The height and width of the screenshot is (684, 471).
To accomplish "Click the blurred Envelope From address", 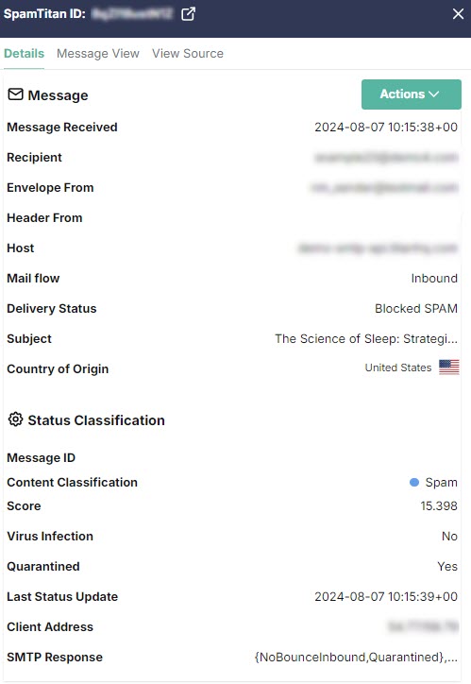I will pos(384,188).
